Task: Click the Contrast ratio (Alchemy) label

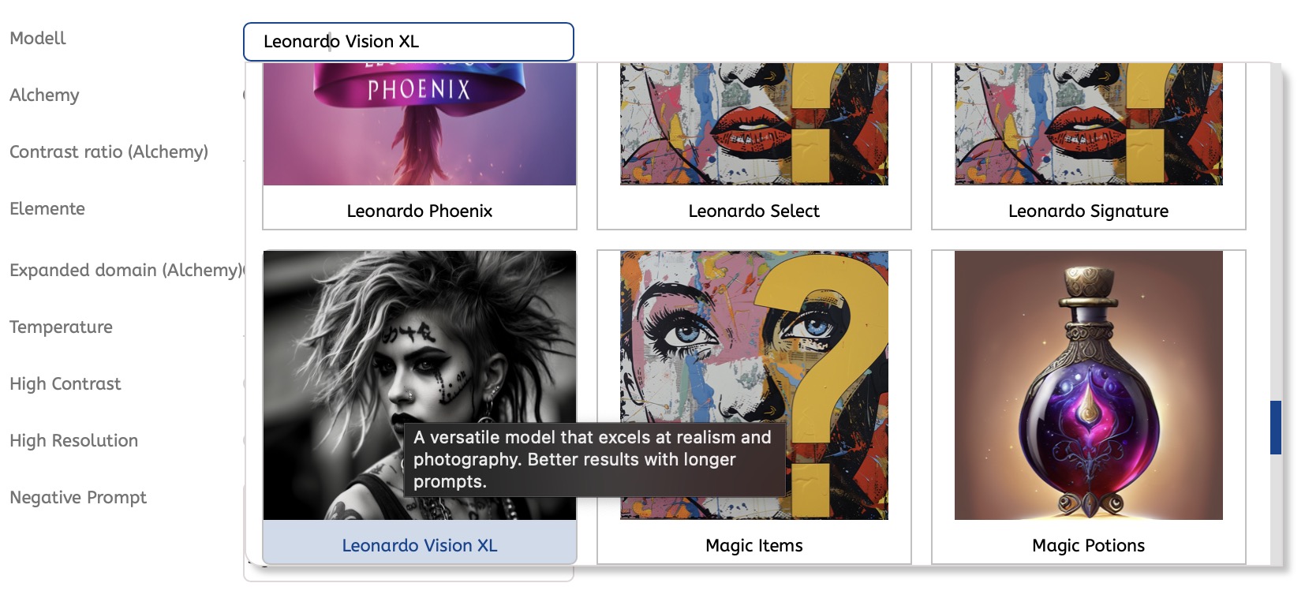Action: pyautogui.click(x=109, y=152)
